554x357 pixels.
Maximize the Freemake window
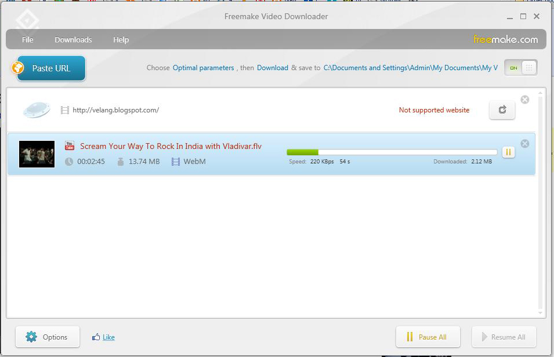(523, 16)
